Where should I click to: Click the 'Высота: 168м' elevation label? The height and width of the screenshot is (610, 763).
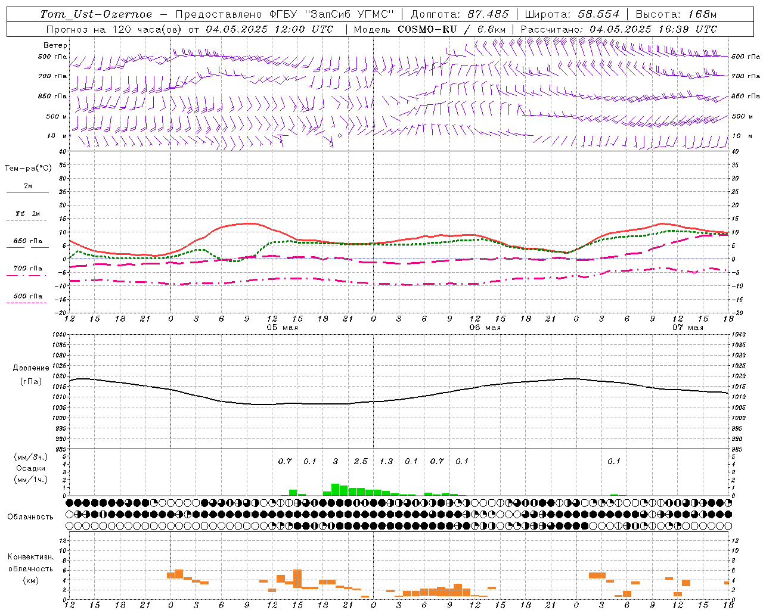676,14
